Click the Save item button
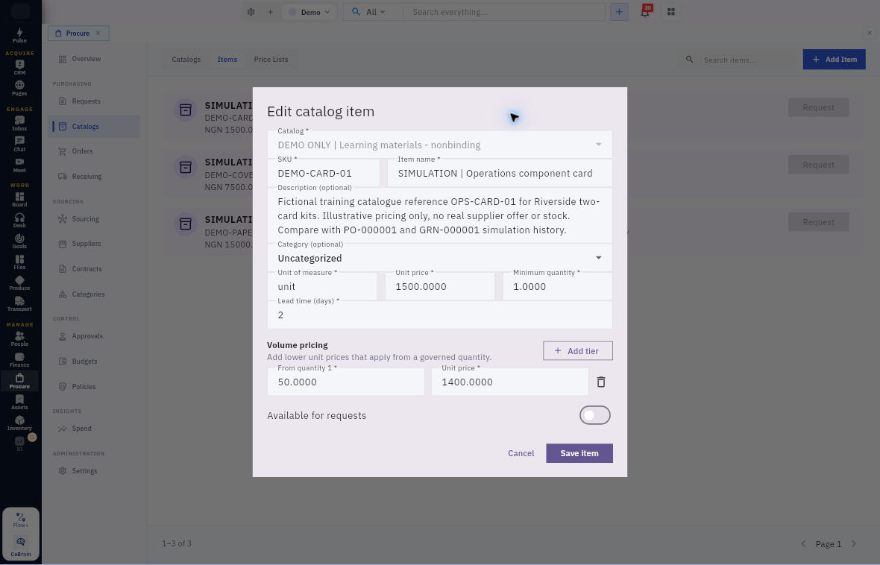 click(579, 453)
